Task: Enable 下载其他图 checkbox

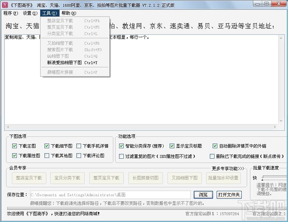Action: click(47, 156)
